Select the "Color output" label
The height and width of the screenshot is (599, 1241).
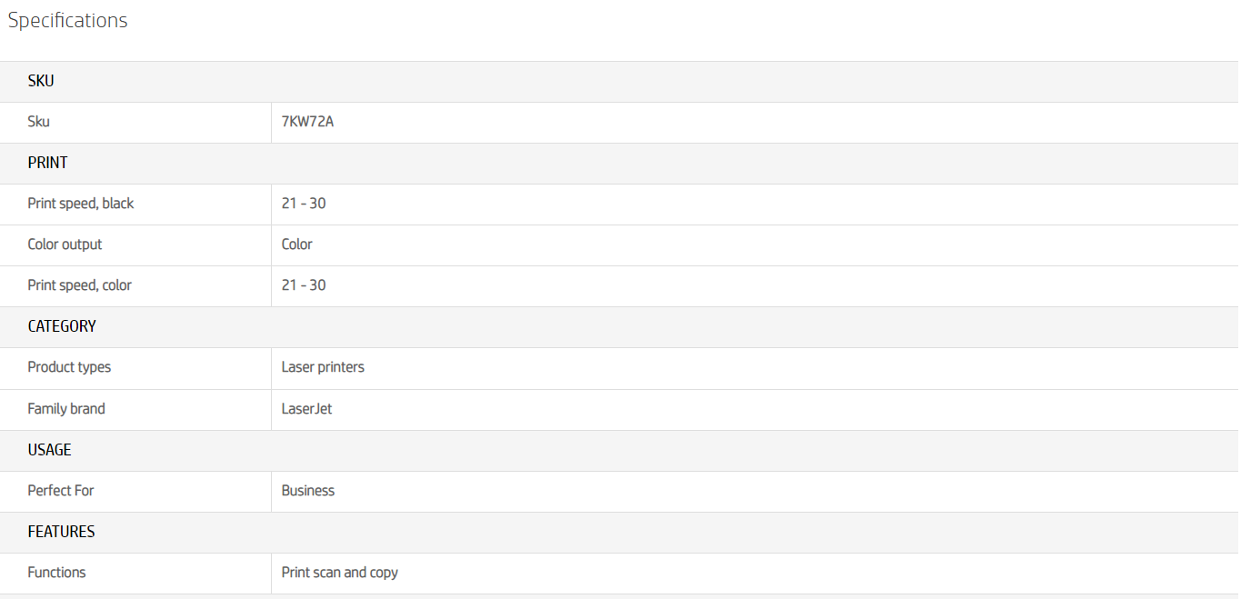pyautogui.click(x=65, y=245)
